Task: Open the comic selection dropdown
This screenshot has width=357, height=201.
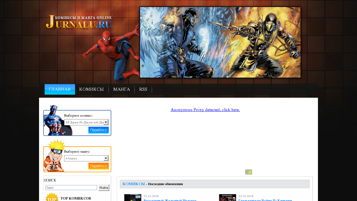Action: coord(86,122)
